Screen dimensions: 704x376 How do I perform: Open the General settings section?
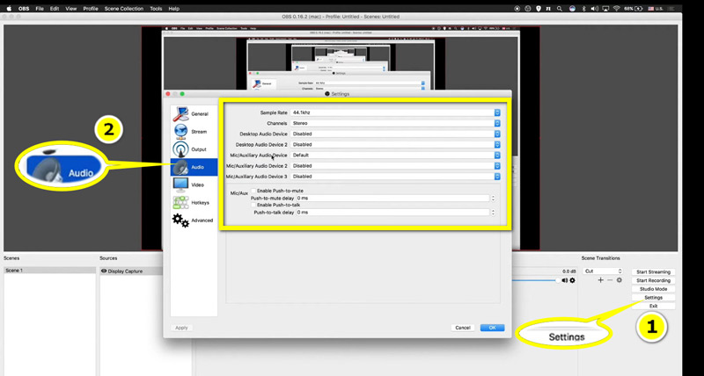tap(194, 114)
